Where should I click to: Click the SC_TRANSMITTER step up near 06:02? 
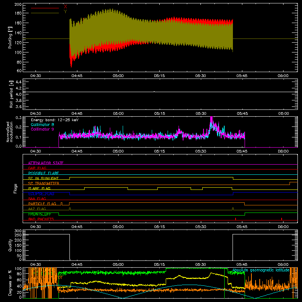coord(290,183)
